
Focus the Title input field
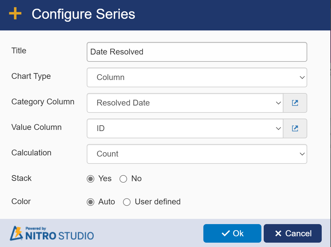[197, 52]
